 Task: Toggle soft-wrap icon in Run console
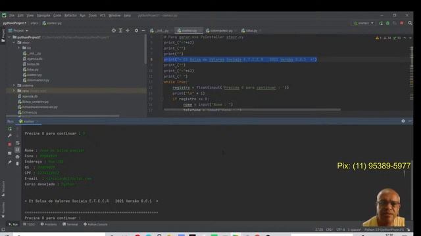(18, 143)
